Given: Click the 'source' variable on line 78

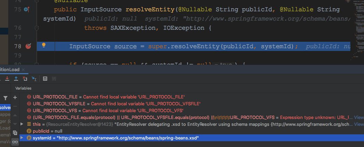Looking at the screenshot, I should click(x=125, y=46).
